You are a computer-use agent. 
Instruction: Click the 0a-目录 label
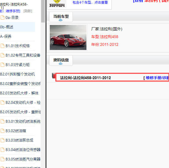(12, 17)
